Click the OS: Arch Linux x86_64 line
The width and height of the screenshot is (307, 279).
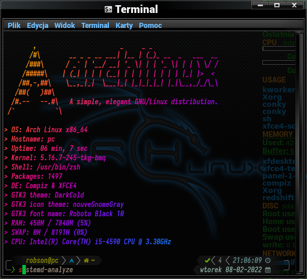coord(46,130)
